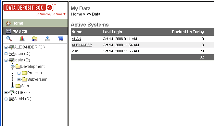Select josie (E:) in the tree
The height and width of the screenshot is (126, 215).
22,60
